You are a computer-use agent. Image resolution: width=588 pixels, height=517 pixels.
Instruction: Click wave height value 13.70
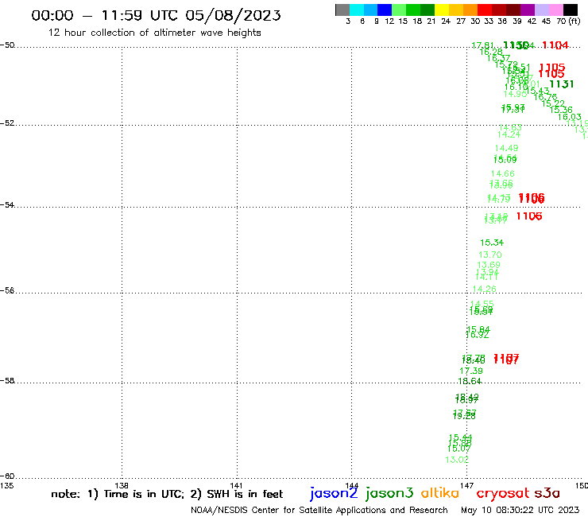point(490,255)
